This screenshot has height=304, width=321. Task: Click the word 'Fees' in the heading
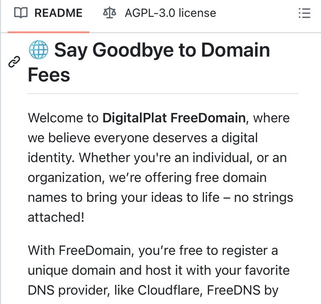pos(49,75)
